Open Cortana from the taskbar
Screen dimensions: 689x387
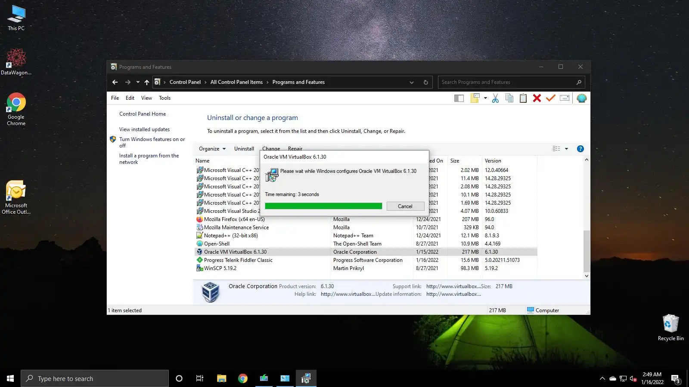(179, 378)
